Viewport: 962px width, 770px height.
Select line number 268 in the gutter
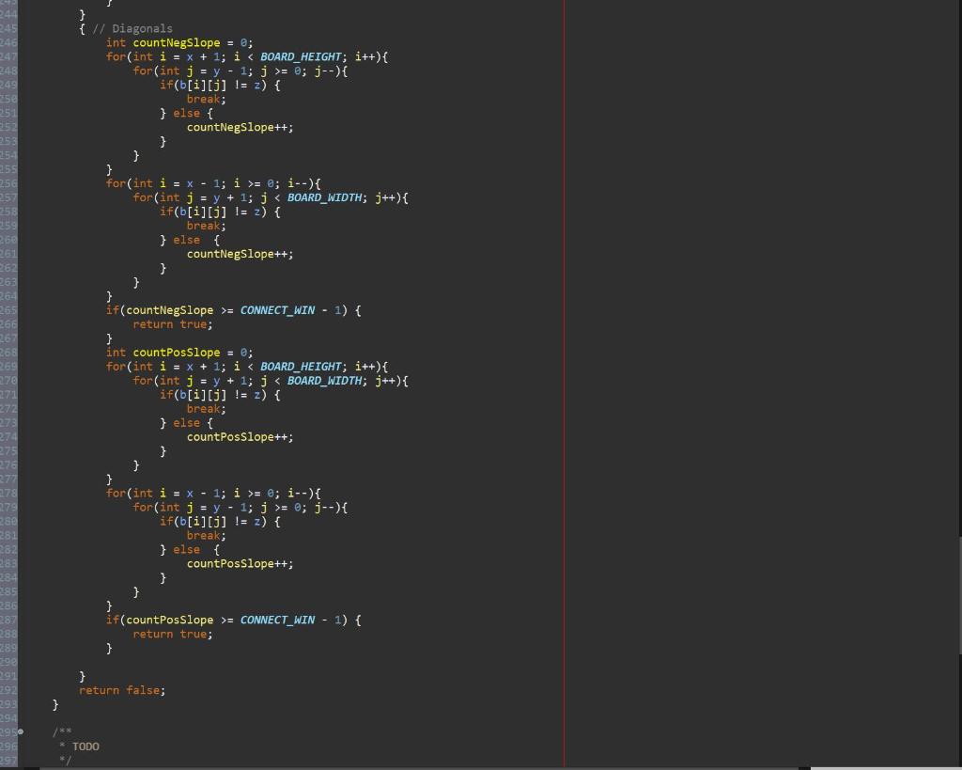click(8, 353)
